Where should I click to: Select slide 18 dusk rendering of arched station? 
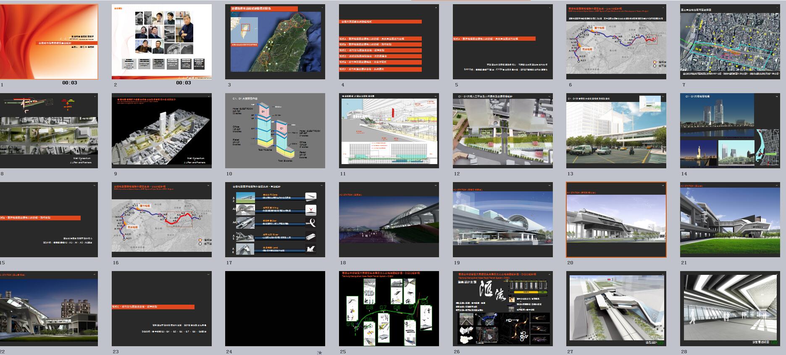[389, 219]
